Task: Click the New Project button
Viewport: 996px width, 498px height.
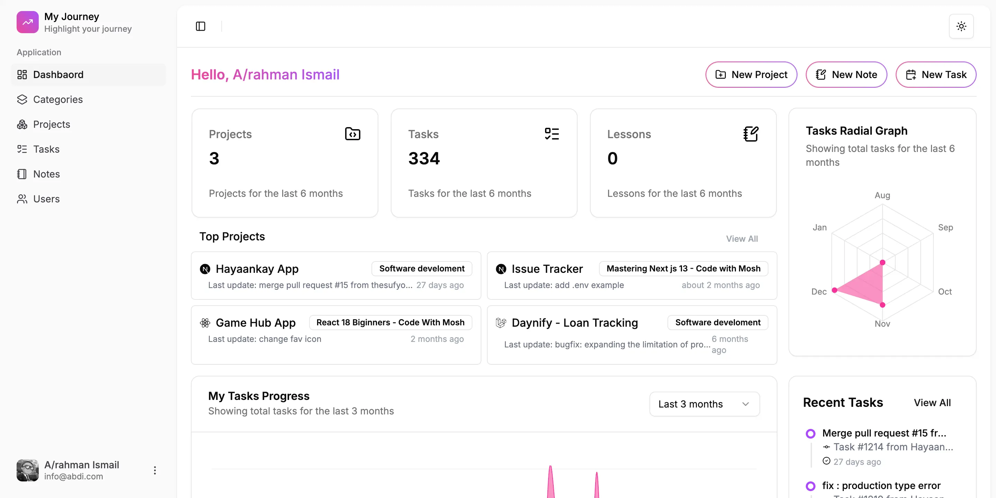Action: (x=751, y=75)
